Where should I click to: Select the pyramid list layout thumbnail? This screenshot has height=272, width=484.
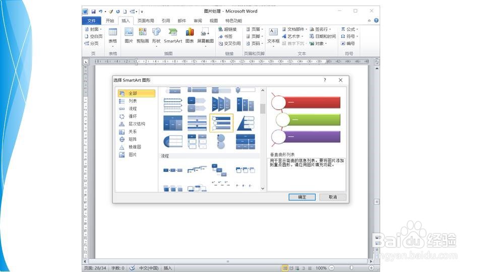(x=246, y=123)
